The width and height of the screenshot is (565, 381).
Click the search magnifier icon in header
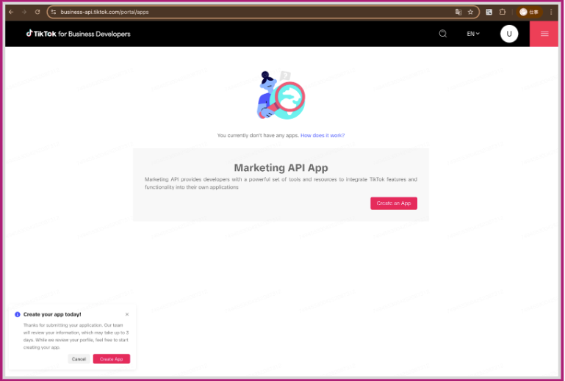coord(442,34)
